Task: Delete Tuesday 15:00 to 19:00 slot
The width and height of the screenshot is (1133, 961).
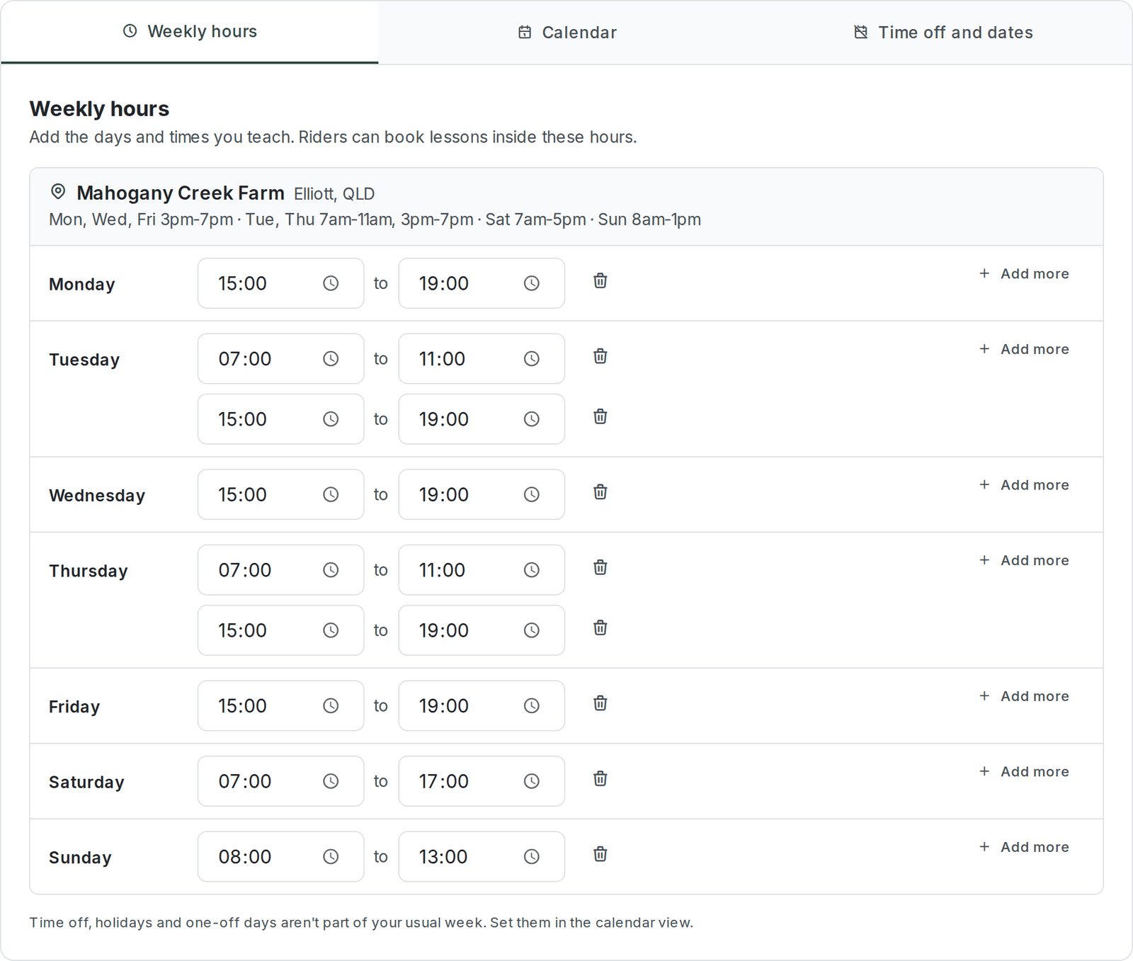Action: click(600, 416)
